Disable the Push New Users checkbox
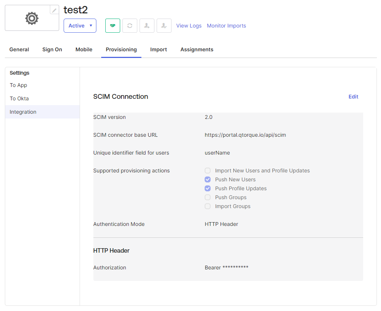 tap(208, 179)
